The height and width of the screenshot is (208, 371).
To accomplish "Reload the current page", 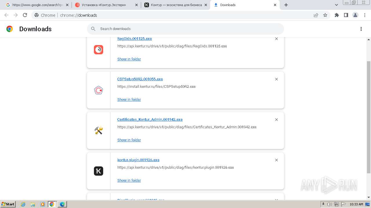I will 25,15.
